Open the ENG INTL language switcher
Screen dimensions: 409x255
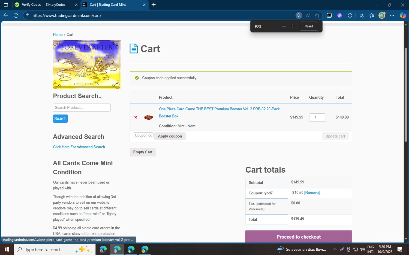click(x=371, y=249)
